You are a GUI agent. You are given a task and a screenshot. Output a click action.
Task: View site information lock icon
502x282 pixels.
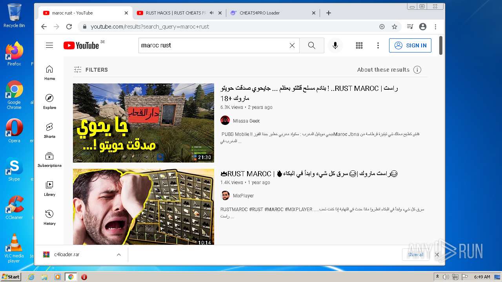[84, 27]
